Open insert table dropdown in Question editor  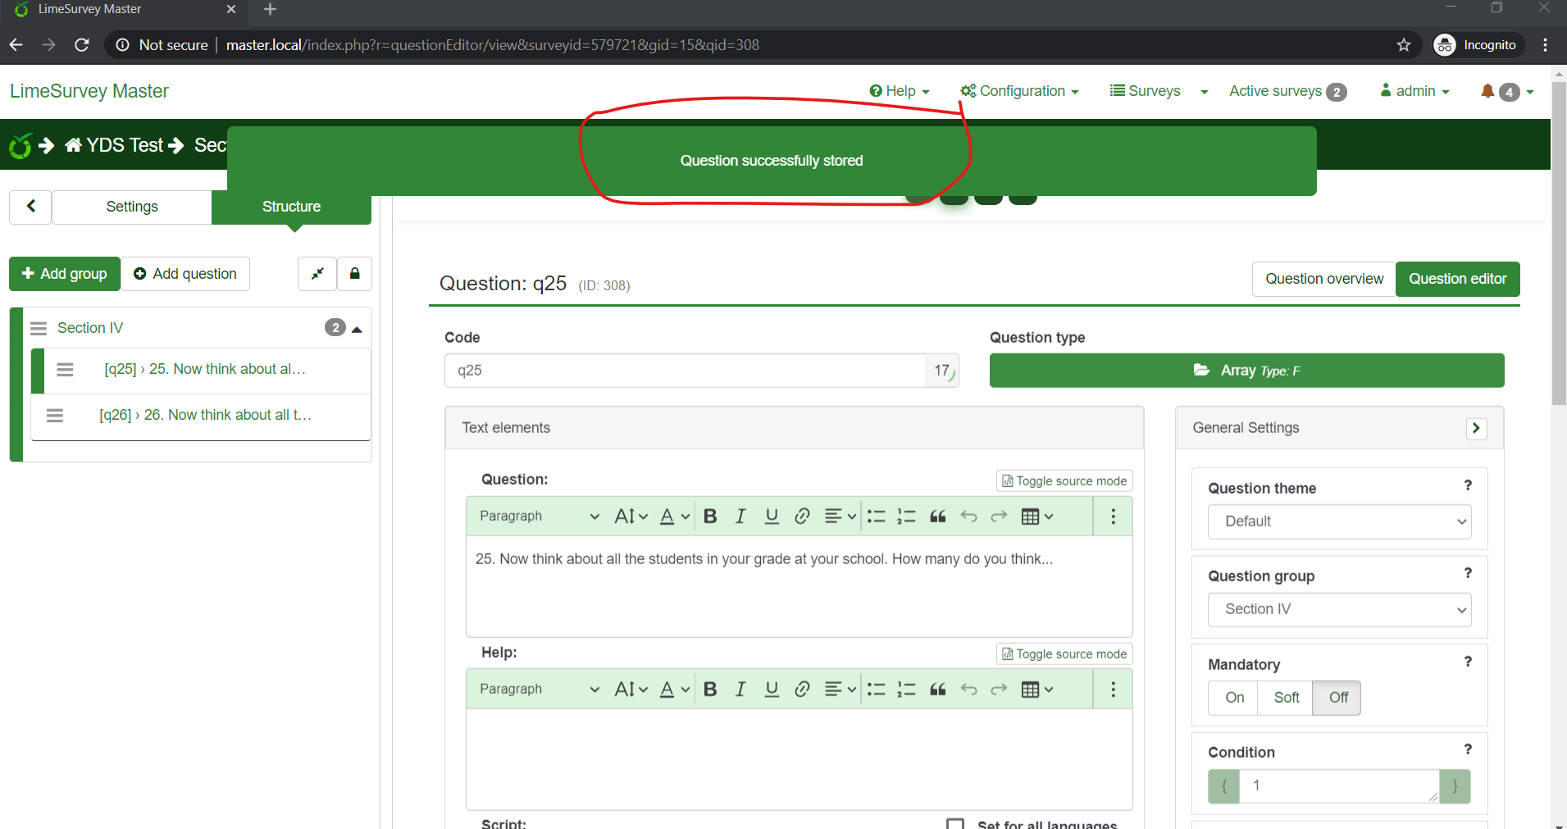click(x=1036, y=516)
